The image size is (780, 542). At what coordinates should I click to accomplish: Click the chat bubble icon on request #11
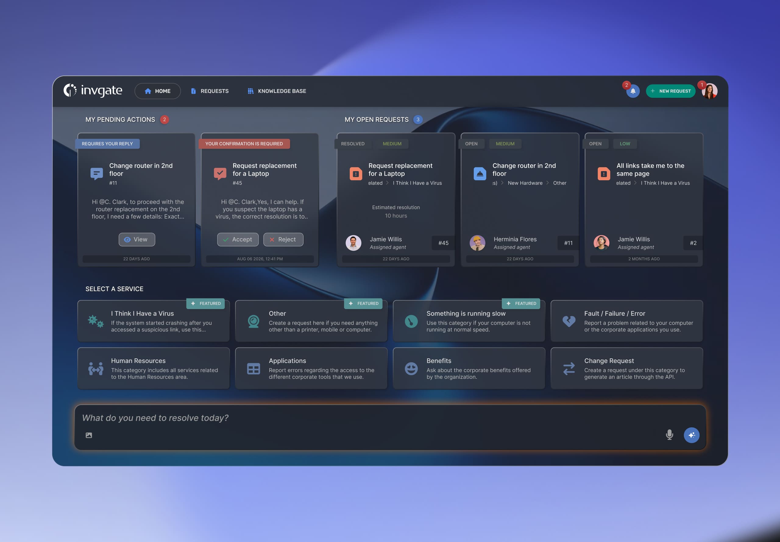tap(97, 174)
